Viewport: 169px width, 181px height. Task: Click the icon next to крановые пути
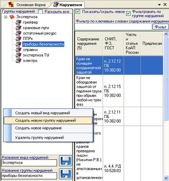19,28
